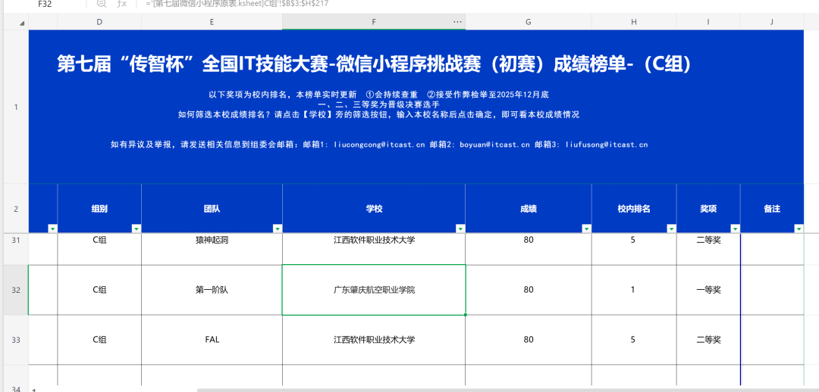The width and height of the screenshot is (819, 392).
Task: Select column G header
Action: 528,22
